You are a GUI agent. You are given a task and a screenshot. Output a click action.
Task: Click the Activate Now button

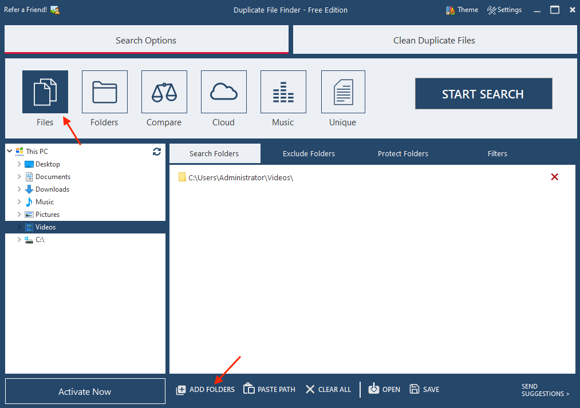tap(85, 392)
